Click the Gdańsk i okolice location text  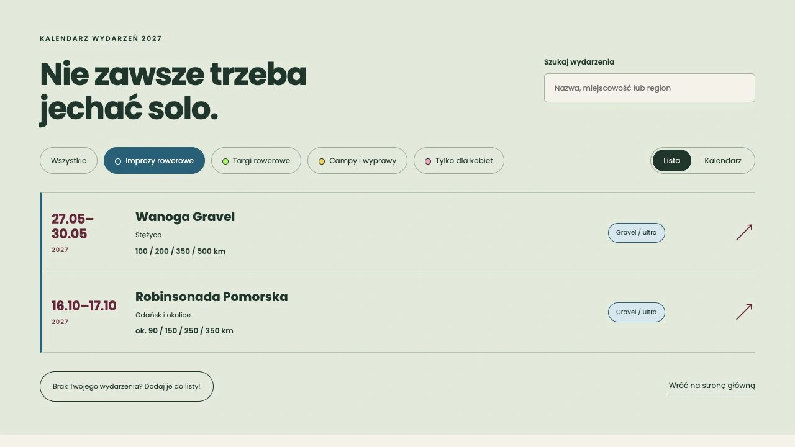(163, 315)
